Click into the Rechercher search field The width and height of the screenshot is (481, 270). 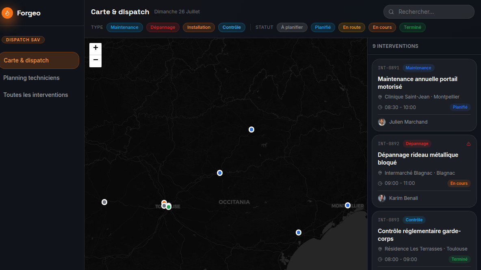point(429,12)
